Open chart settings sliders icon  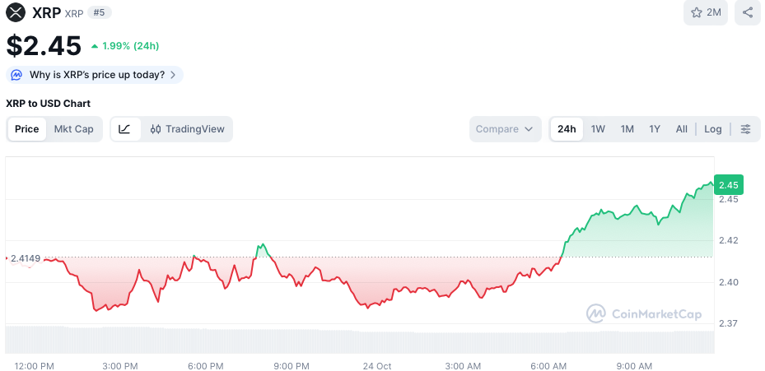pyautogui.click(x=745, y=129)
